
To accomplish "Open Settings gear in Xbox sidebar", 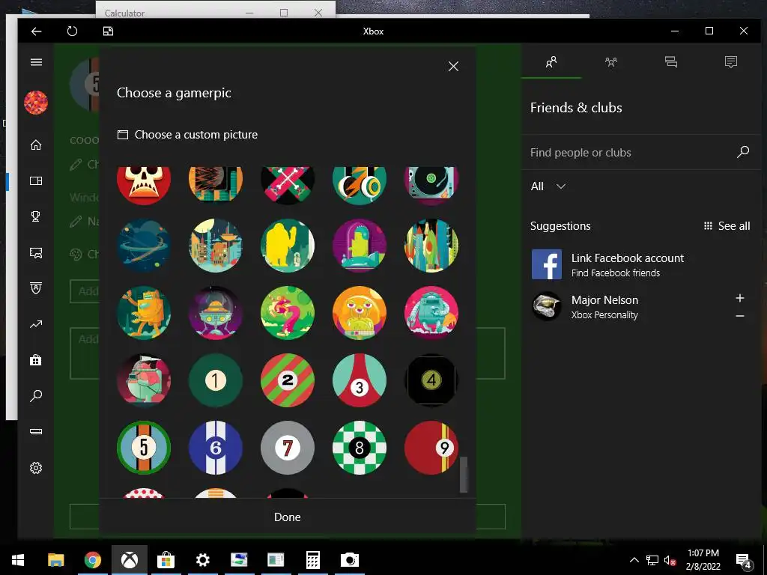I will click(36, 468).
